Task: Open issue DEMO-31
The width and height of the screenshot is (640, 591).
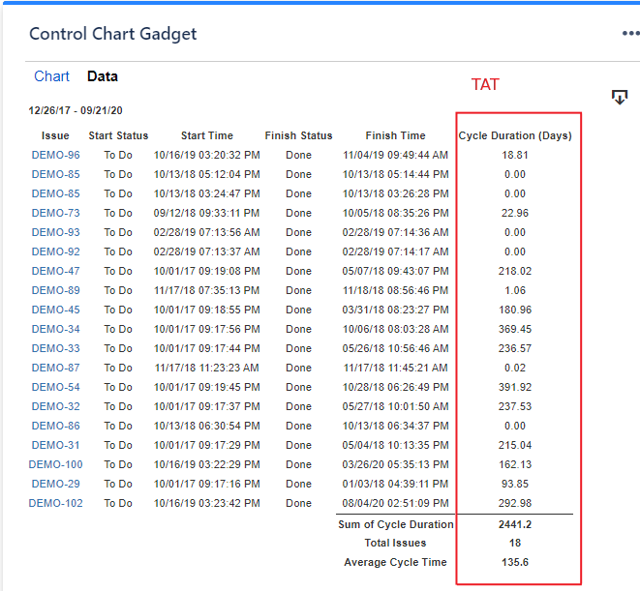Action: click(x=55, y=445)
